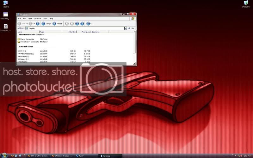The width and height of the screenshot is (253, 158).
Task: Click the file list scroll-down arrow
Action: coord(134,64)
